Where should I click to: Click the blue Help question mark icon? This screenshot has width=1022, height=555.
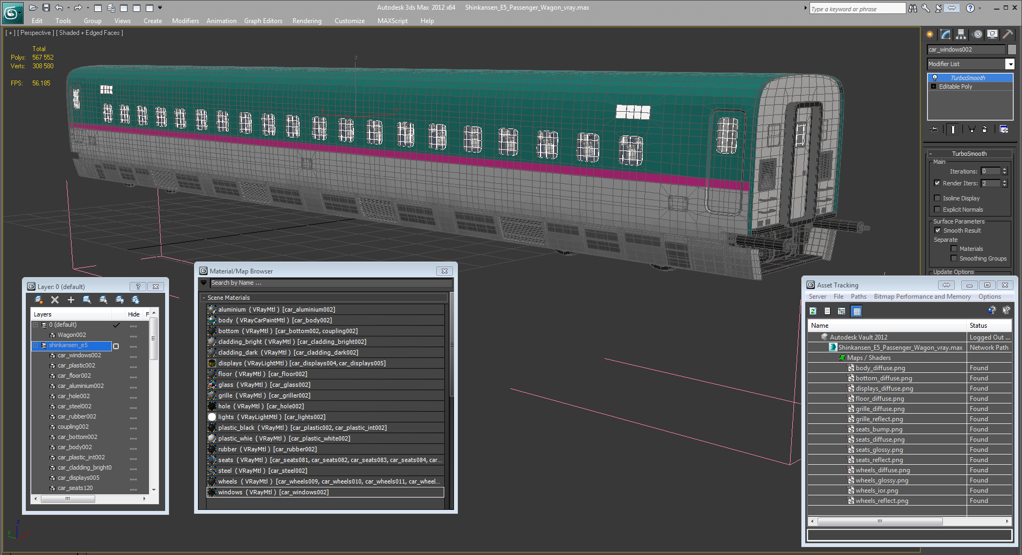[970, 8]
